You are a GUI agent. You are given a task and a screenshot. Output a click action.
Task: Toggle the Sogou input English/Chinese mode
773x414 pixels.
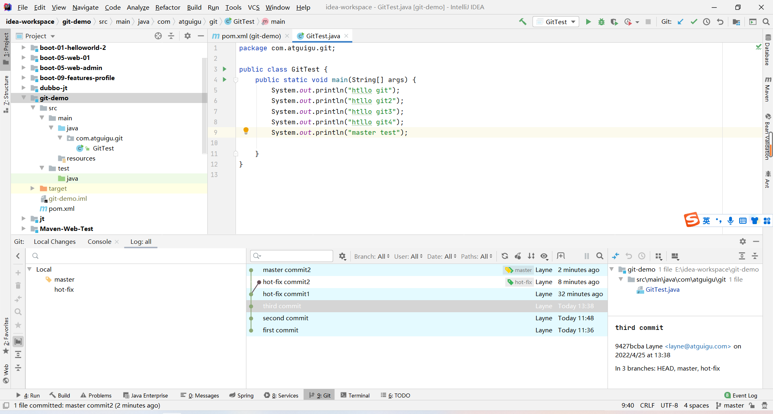pyautogui.click(x=707, y=220)
